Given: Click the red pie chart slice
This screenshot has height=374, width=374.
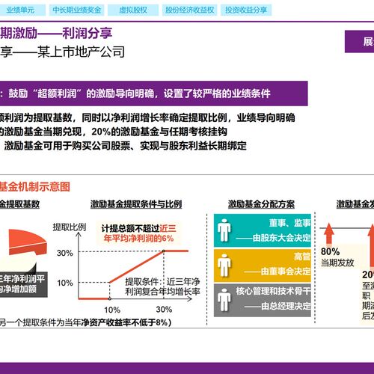Looking at the screenshot, I should tap(28, 242).
